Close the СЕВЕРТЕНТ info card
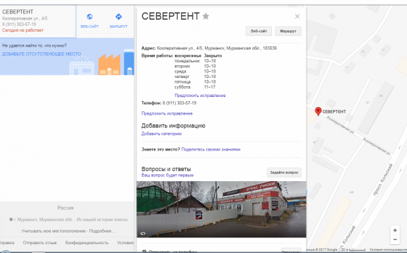This screenshot has width=407, height=253. pyautogui.click(x=298, y=16)
